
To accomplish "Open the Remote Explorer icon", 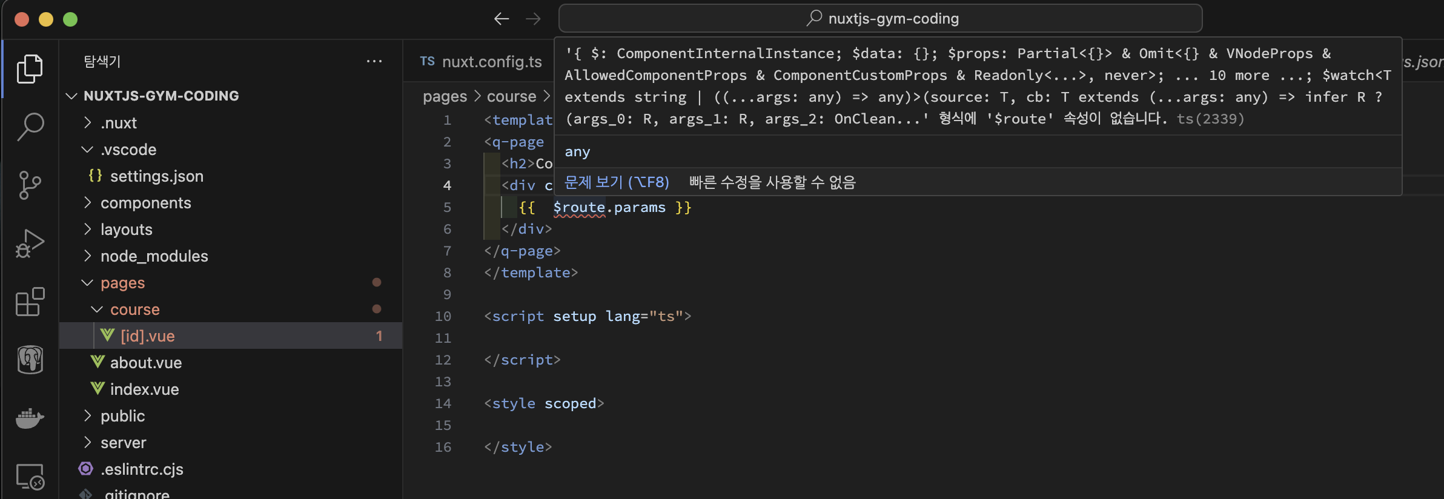I will point(30,477).
